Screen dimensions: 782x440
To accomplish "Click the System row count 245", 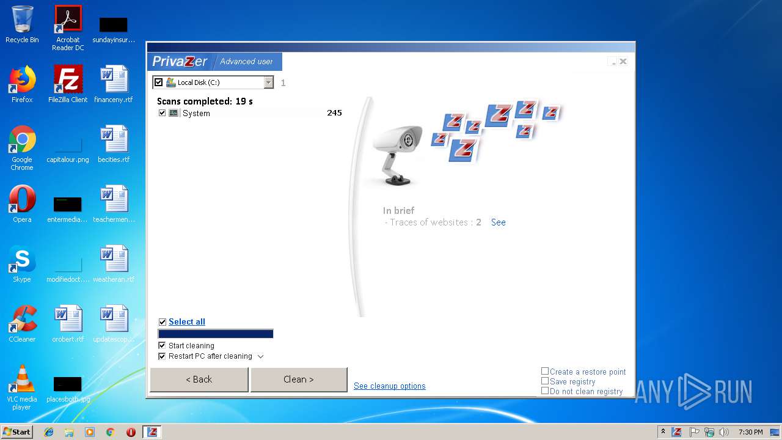I will (334, 113).
